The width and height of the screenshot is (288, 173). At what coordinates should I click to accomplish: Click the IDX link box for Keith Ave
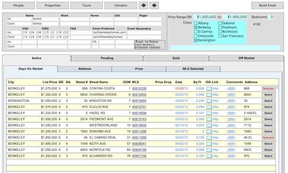(209, 144)
